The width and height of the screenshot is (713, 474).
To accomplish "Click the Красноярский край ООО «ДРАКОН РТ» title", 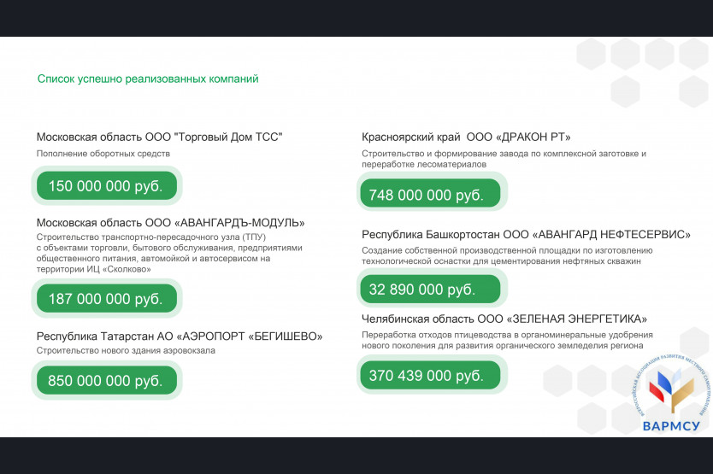I will click(466, 137).
